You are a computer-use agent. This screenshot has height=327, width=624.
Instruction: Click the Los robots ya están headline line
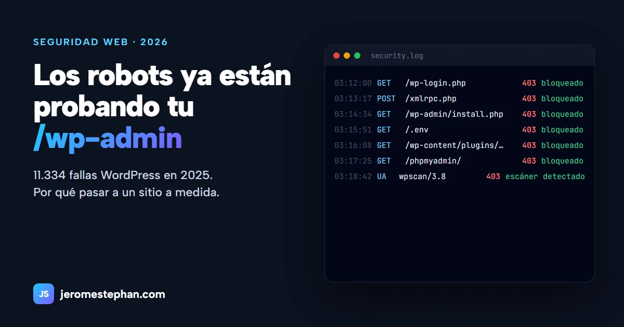(162, 76)
